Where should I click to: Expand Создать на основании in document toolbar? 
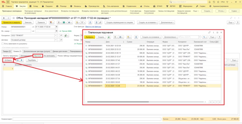coord(148,23)
